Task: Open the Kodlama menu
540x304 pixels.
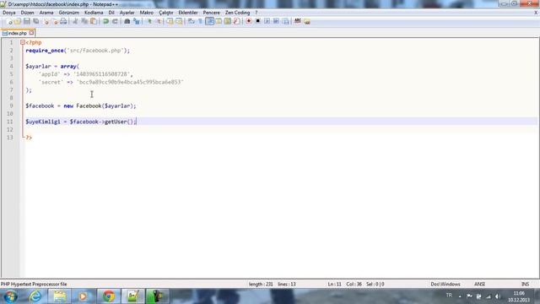Action: (94, 13)
